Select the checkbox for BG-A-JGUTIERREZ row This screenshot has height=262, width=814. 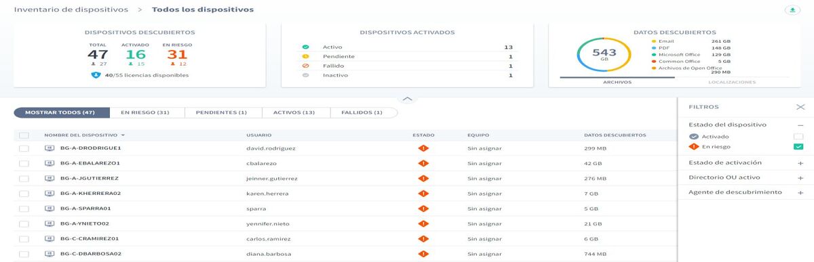(24, 179)
